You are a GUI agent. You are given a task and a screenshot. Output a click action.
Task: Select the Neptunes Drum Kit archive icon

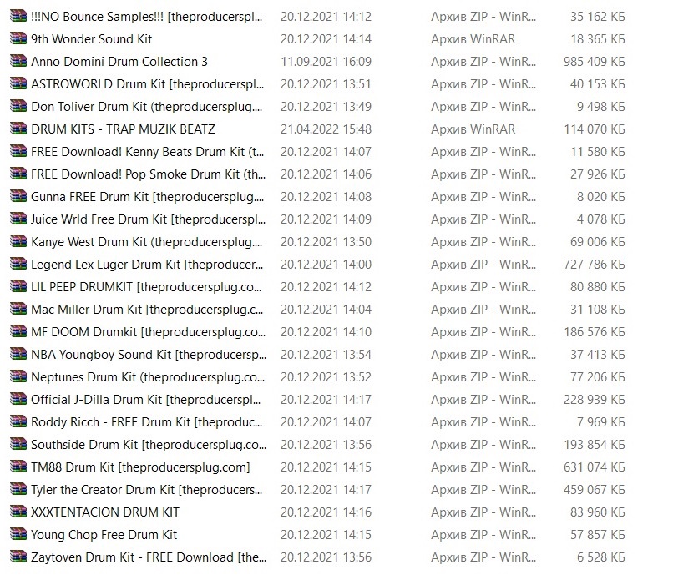[x=18, y=376]
